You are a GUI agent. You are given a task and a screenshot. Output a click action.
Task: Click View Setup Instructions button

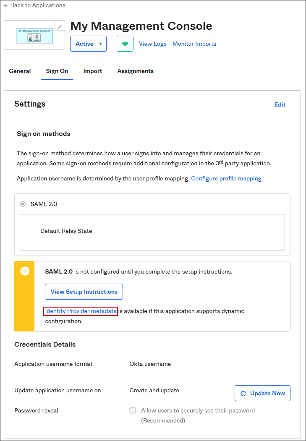[84, 292]
